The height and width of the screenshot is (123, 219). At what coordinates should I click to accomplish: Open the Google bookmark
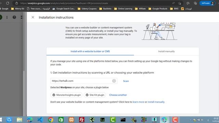pos(4,9)
